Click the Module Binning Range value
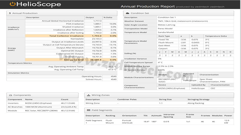The width and height of the screenshot is (241, 135). (166, 66)
